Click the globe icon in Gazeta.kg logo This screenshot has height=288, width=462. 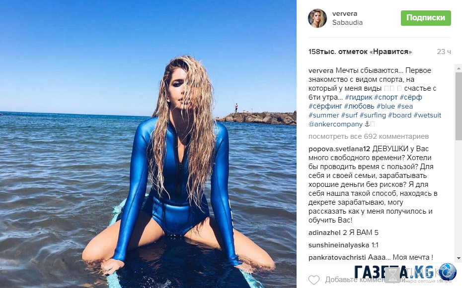(x=447, y=272)
